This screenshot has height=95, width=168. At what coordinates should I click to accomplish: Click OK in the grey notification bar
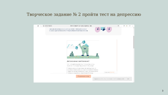pyautogui.click(x=128, y=79)
